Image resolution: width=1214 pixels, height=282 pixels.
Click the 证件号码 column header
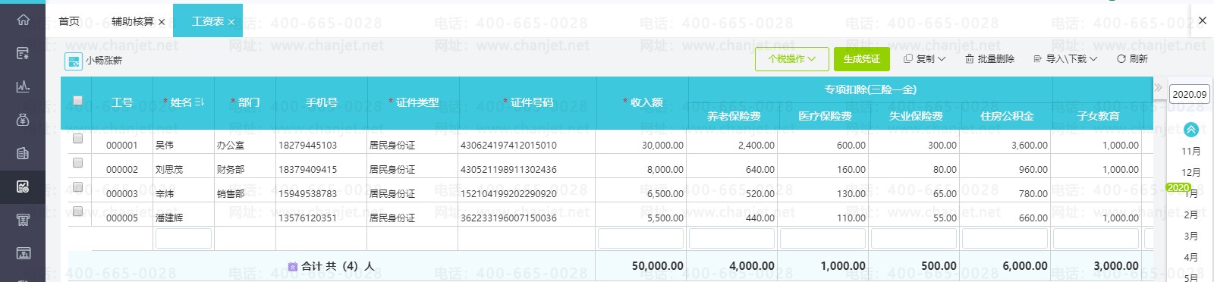[528, 102]
